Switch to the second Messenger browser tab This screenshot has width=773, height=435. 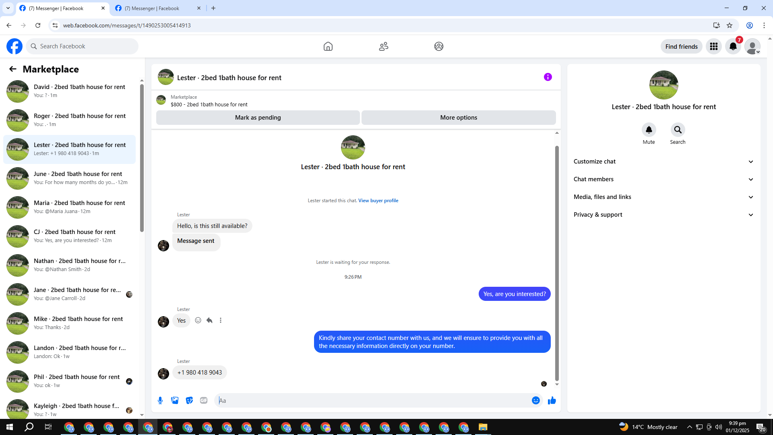[x=157, y=8]
